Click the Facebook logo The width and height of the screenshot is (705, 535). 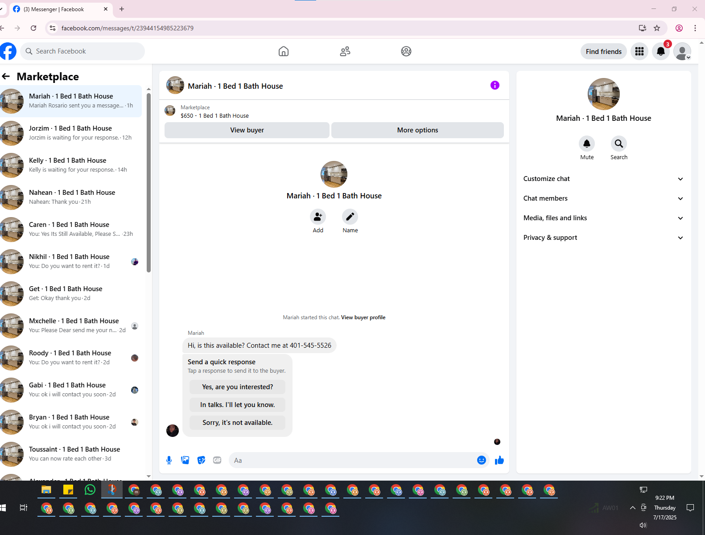(8, 51)
